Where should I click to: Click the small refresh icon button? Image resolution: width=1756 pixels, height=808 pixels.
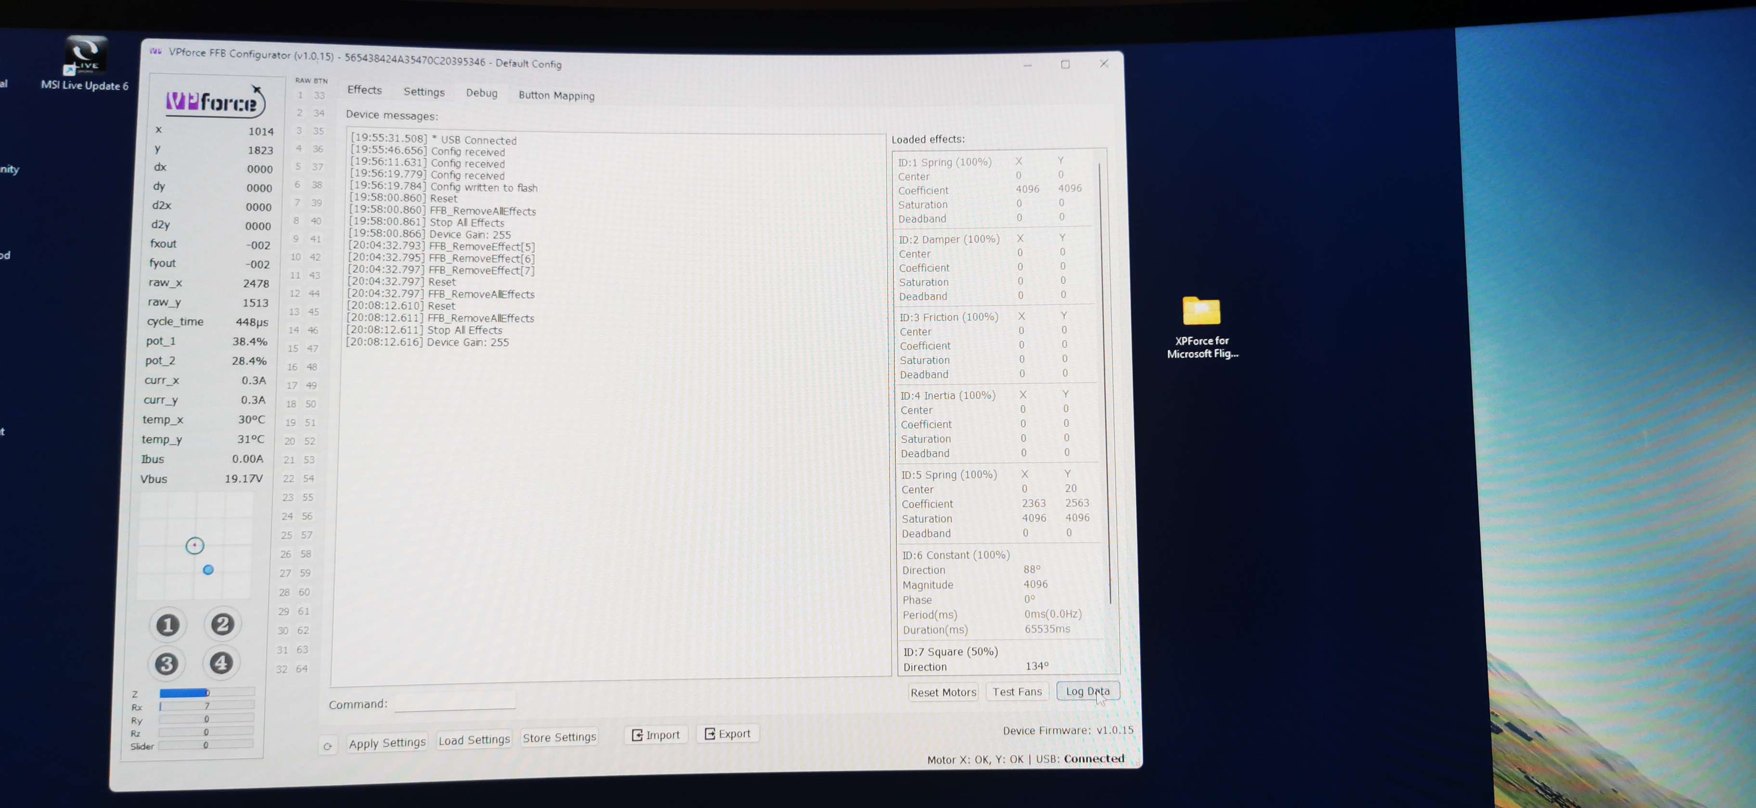pos(328,746)
